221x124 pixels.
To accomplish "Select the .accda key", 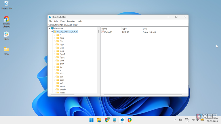I will coord(62,86).
